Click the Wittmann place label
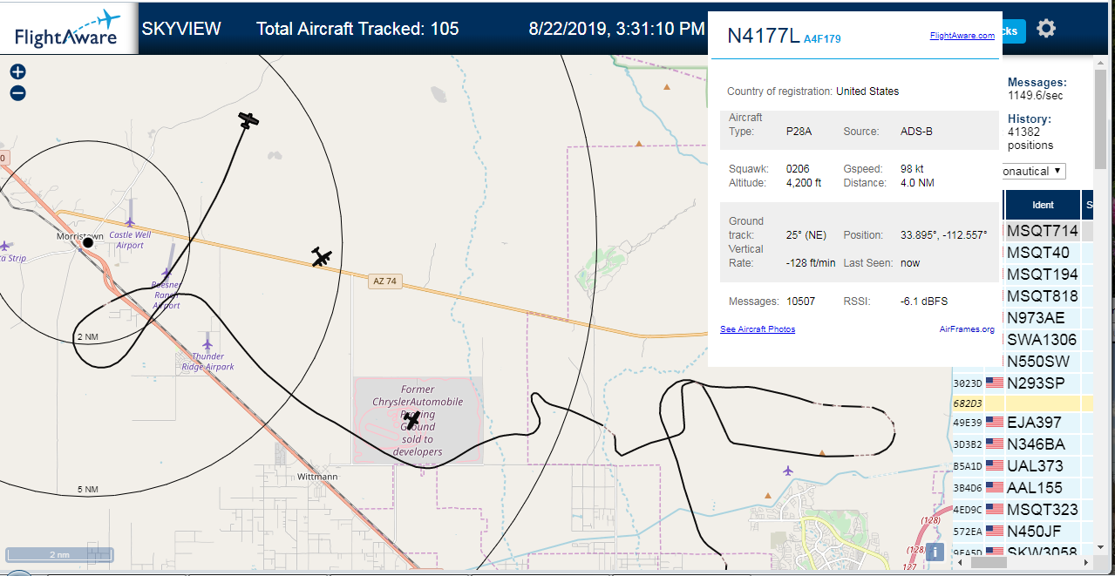1115x576 pixels. pyautogui.click(x=317, y=478)
